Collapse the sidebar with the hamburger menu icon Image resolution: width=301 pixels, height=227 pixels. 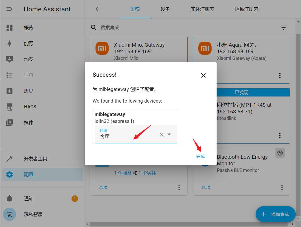click(x=9, y=9)
